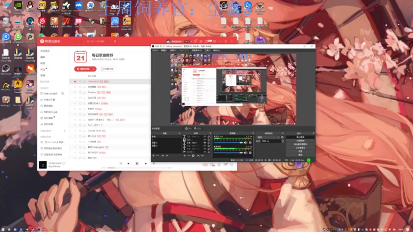
Task: Open the Tools menu in OBS
Action: point(208,51)
